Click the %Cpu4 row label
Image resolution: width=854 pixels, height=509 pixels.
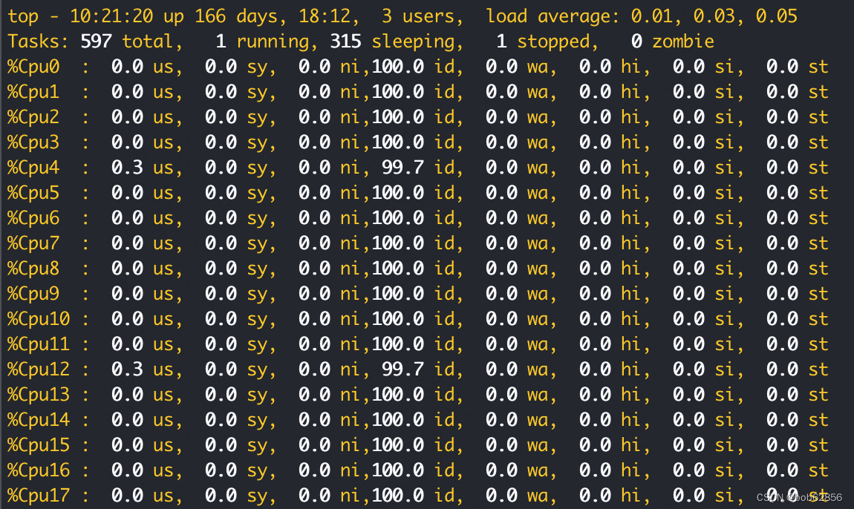33,168
